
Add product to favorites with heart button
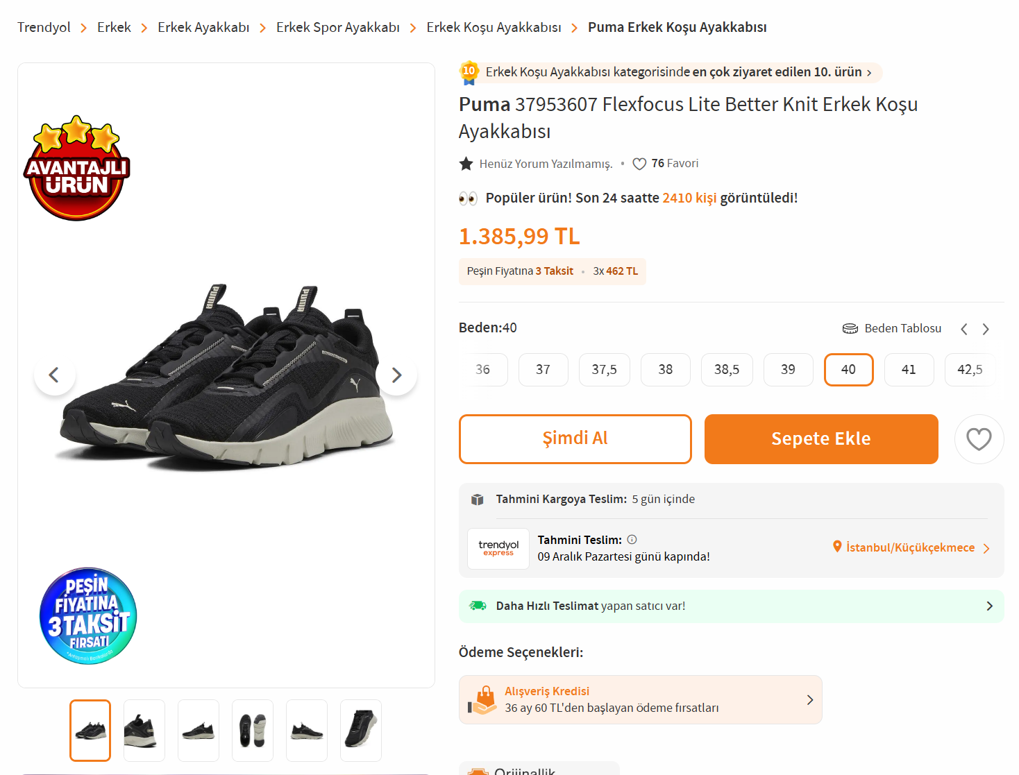coord(979,439)
